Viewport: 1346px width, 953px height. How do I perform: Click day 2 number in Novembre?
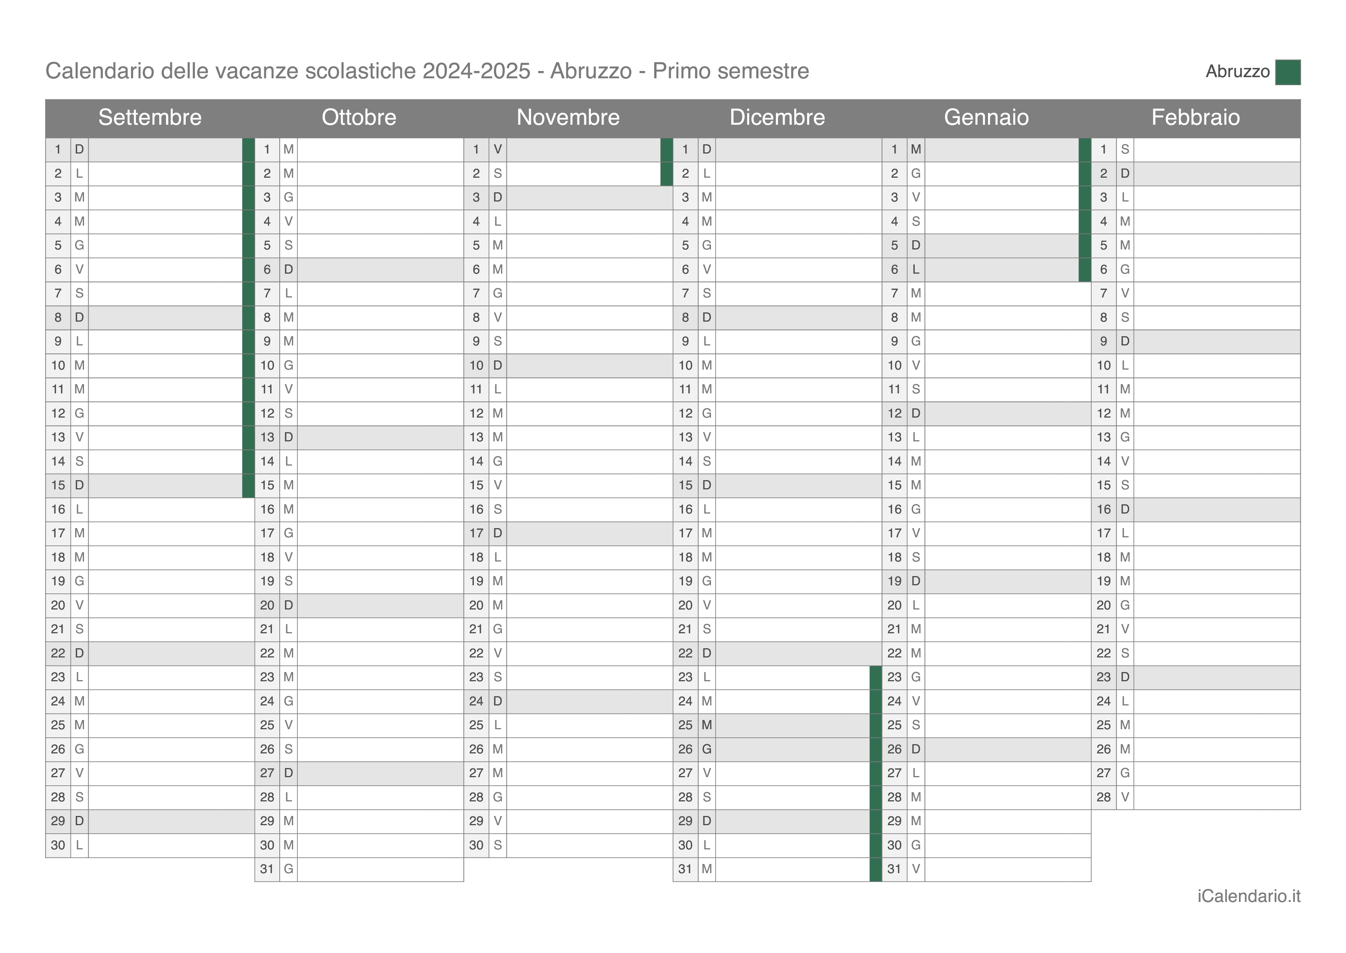coord(476,174)
